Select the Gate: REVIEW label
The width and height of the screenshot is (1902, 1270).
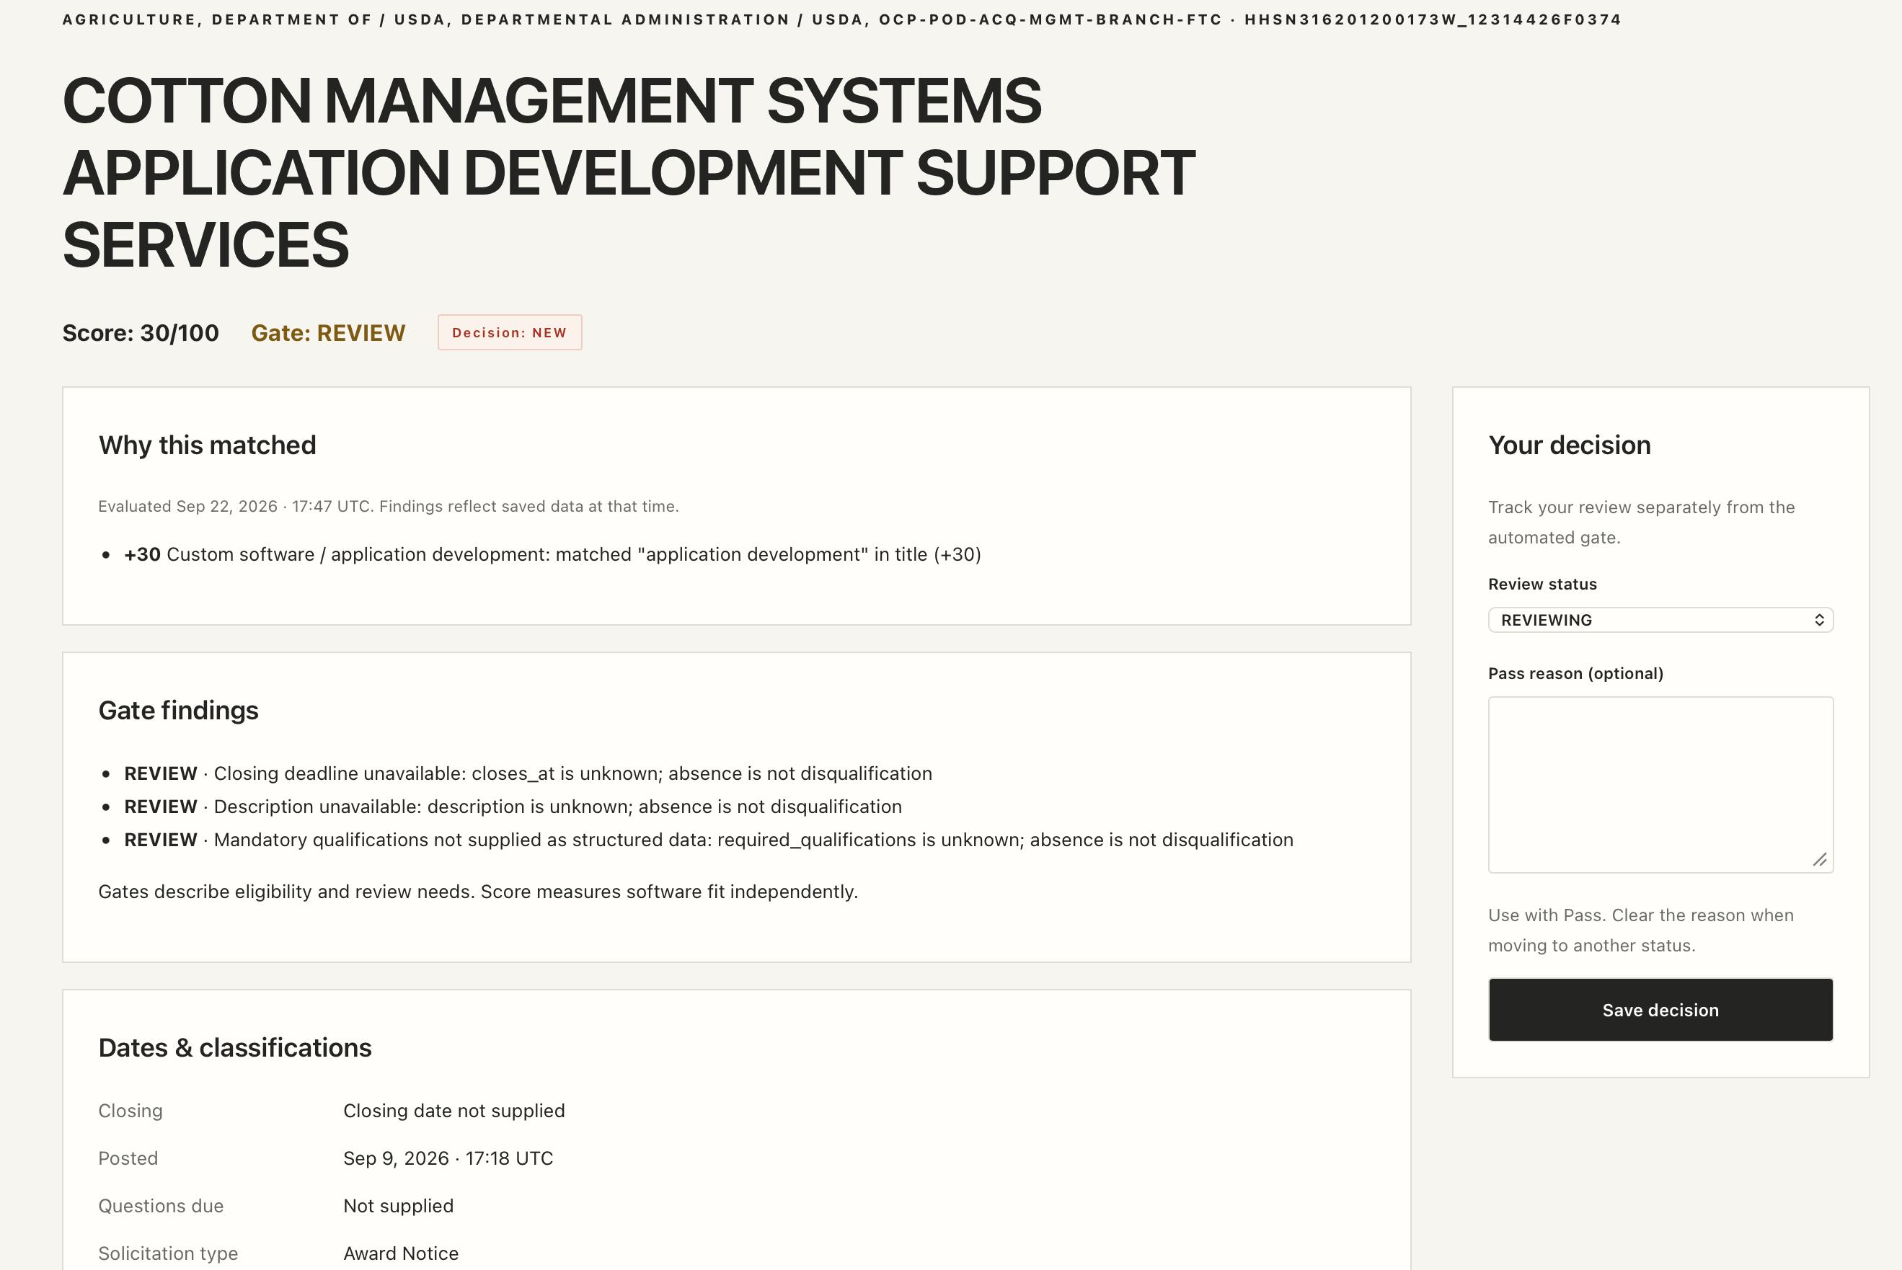[x=328, y=333]
